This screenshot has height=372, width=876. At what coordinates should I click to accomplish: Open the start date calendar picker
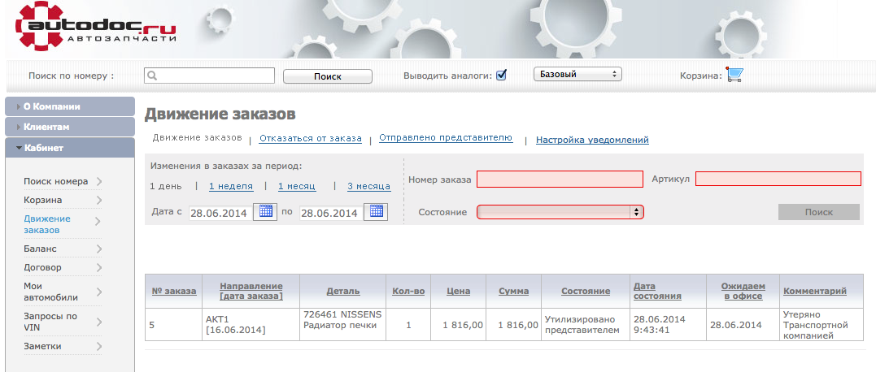coord(265,212)
